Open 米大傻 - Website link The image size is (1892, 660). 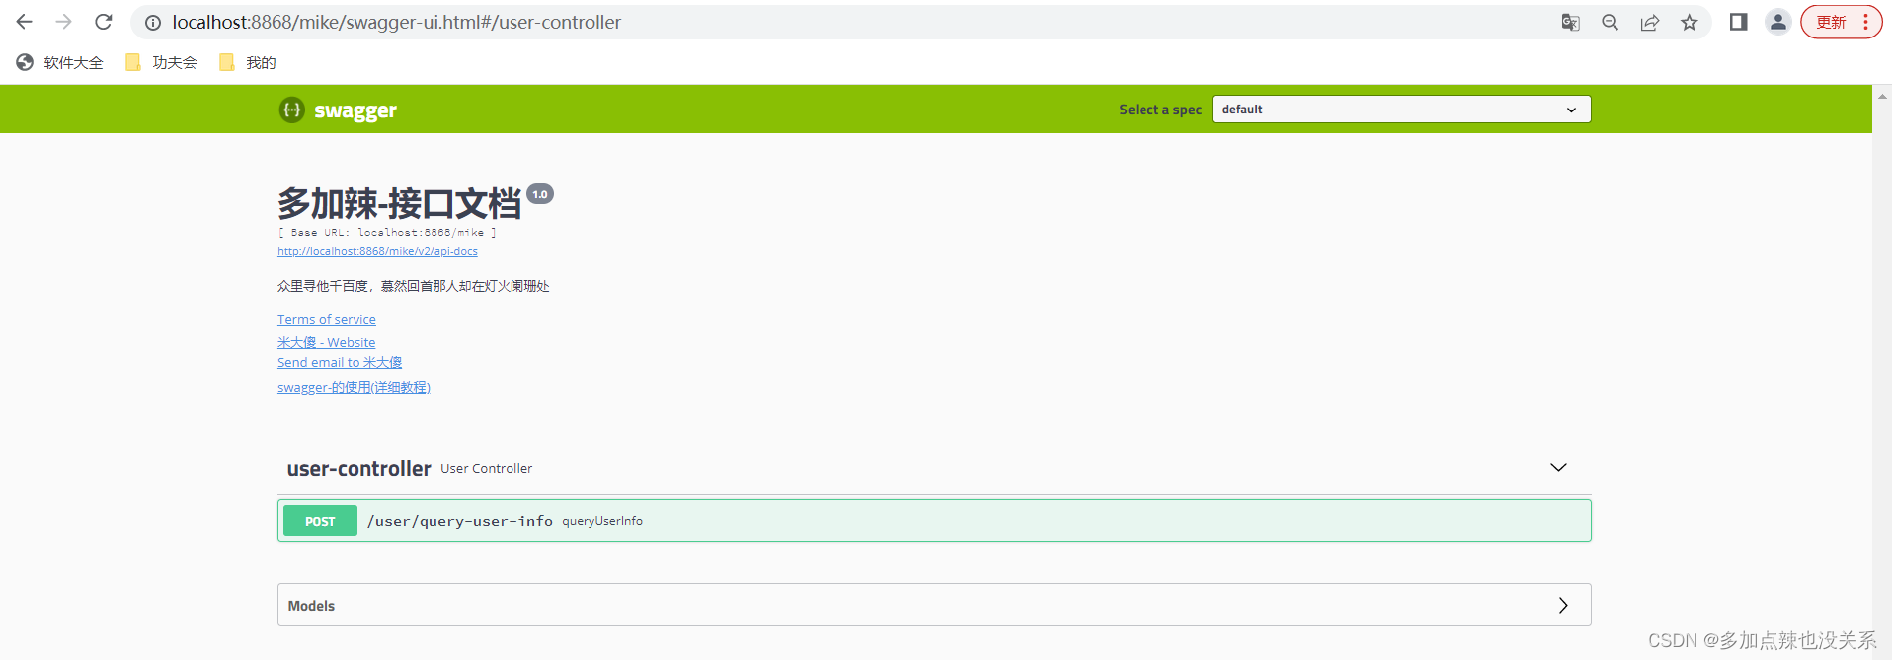326,342
